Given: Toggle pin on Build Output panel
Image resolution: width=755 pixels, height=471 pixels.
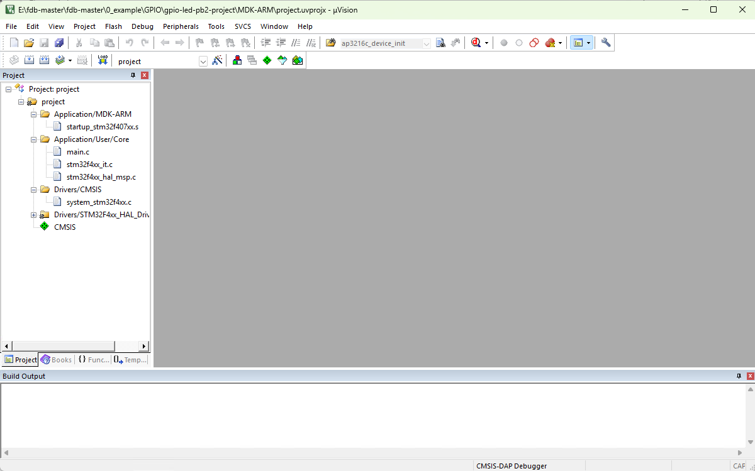Looking at the screenshot, I should coord(739,376).
